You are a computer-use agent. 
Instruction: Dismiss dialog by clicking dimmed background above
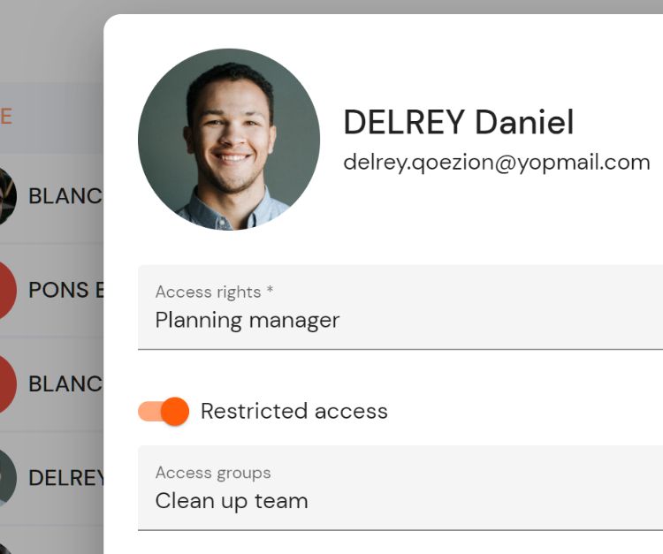click(331, 6)
